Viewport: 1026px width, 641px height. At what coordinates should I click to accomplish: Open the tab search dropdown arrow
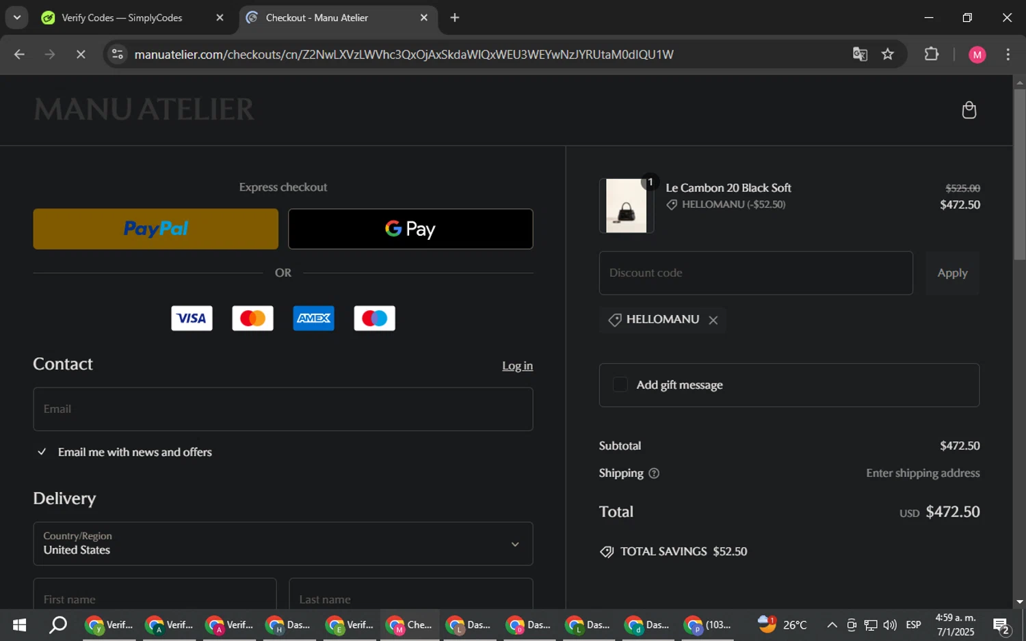click(16, 18)
